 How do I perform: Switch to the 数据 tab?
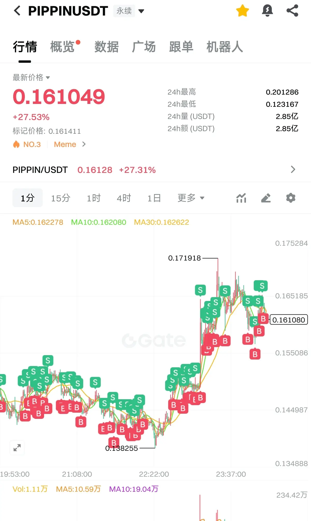(x=106, y=47)
